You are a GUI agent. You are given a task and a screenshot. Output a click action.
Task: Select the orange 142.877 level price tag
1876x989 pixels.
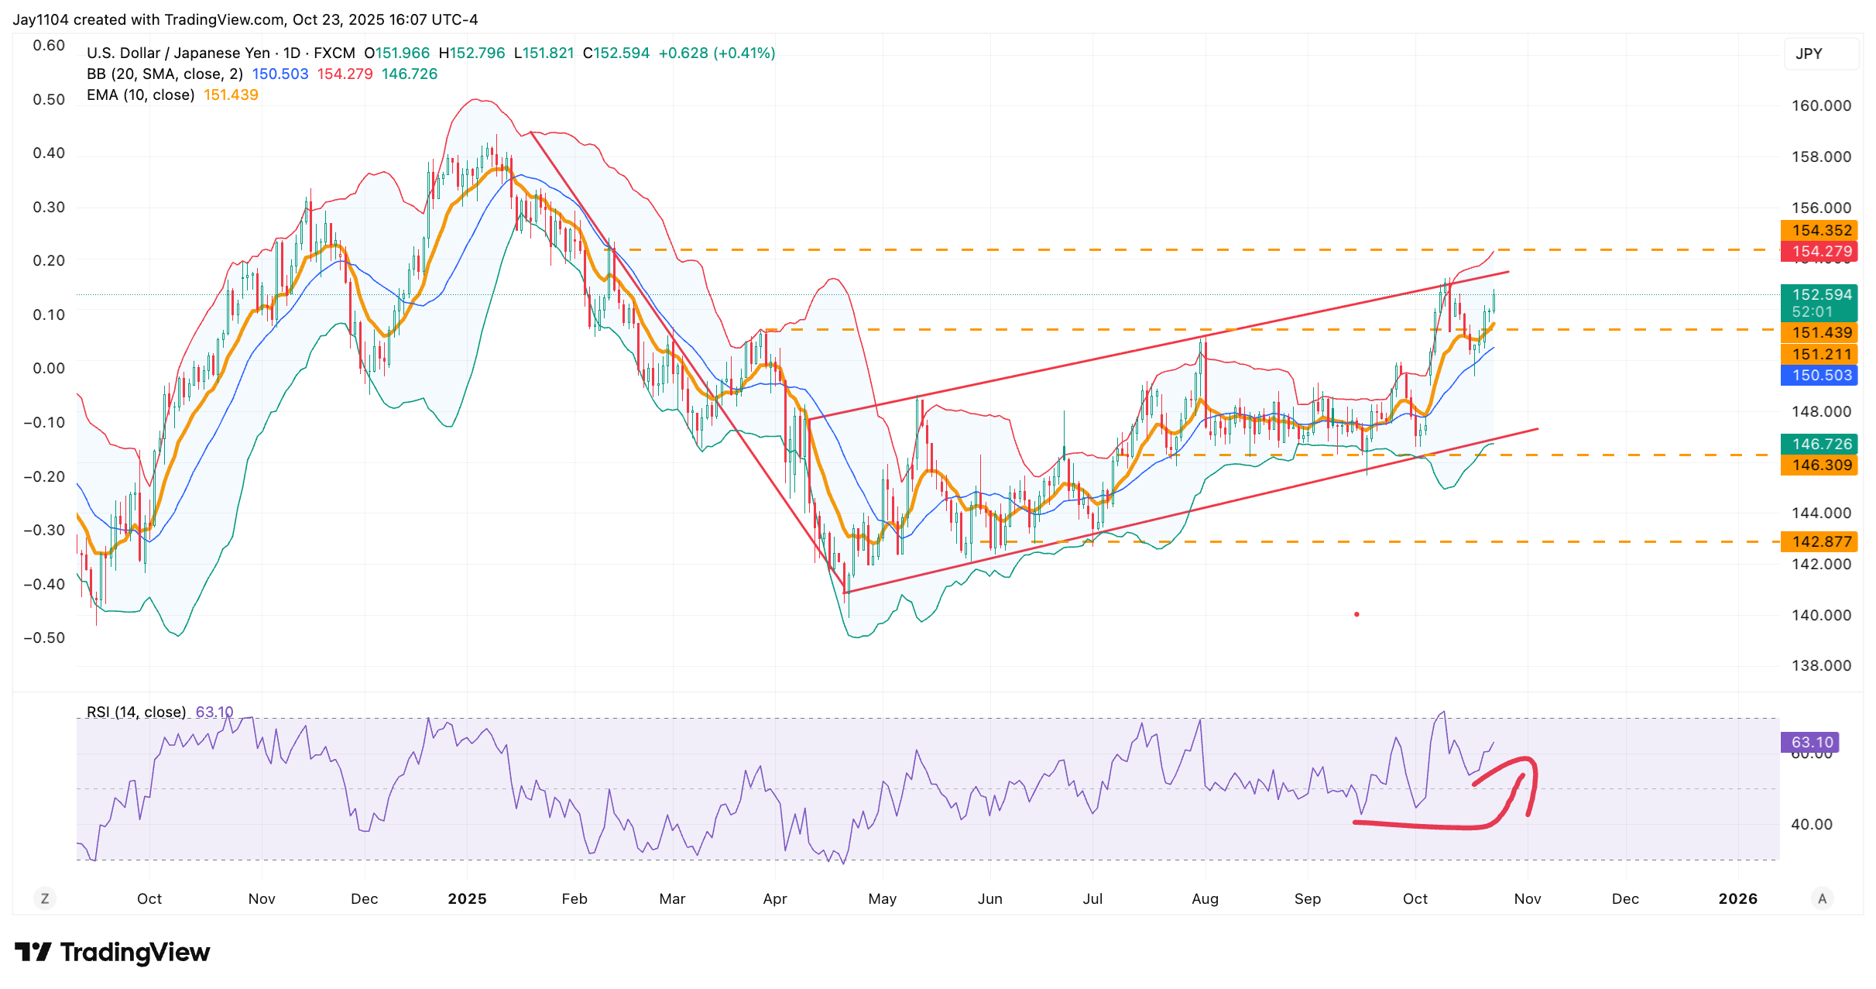[x=1819, y=542]
